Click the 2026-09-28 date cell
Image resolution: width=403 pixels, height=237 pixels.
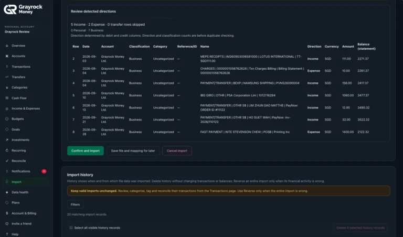point(89,132)
